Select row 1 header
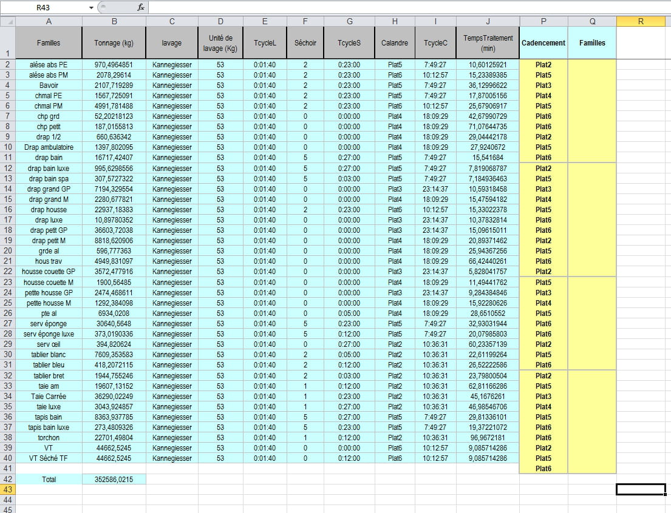Screen dimensions: 671x513 8,42
